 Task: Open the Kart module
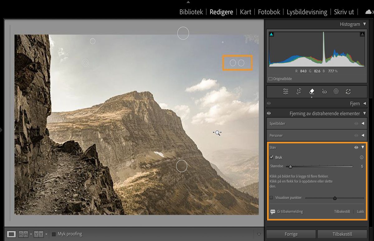245,12
